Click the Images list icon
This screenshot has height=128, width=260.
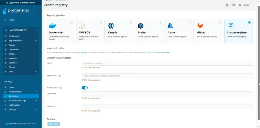tap(6, 54)
